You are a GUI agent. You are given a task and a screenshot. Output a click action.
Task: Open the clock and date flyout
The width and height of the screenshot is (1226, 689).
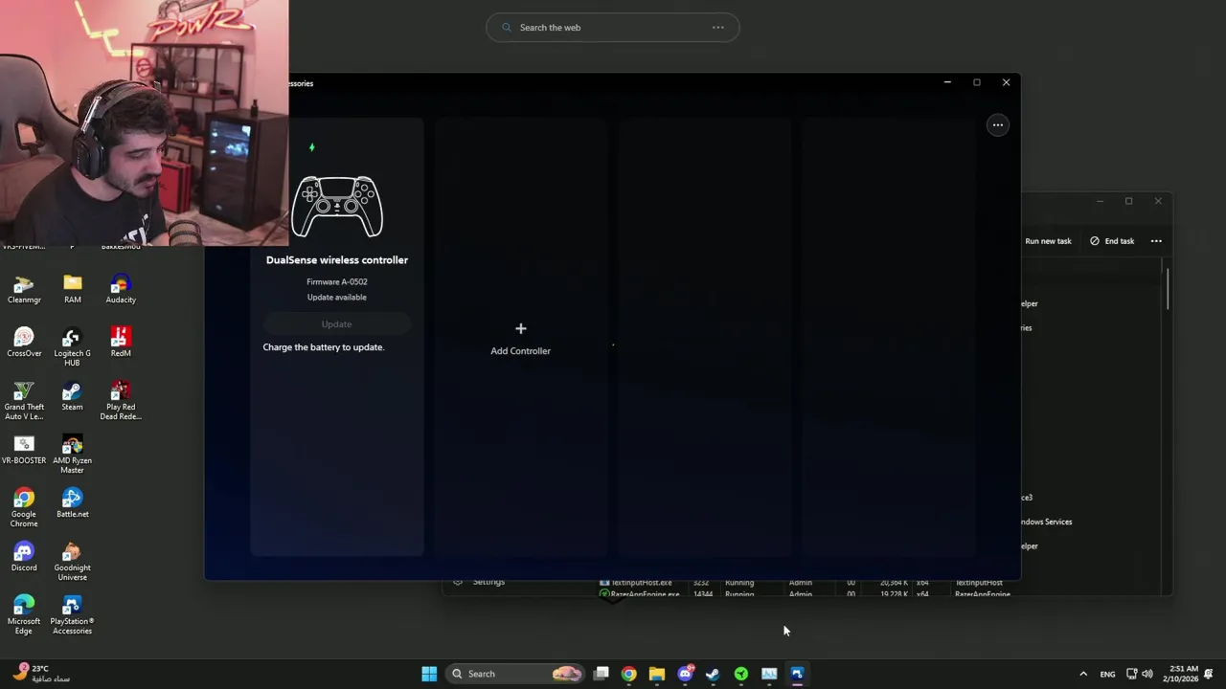pos(1183,674)
